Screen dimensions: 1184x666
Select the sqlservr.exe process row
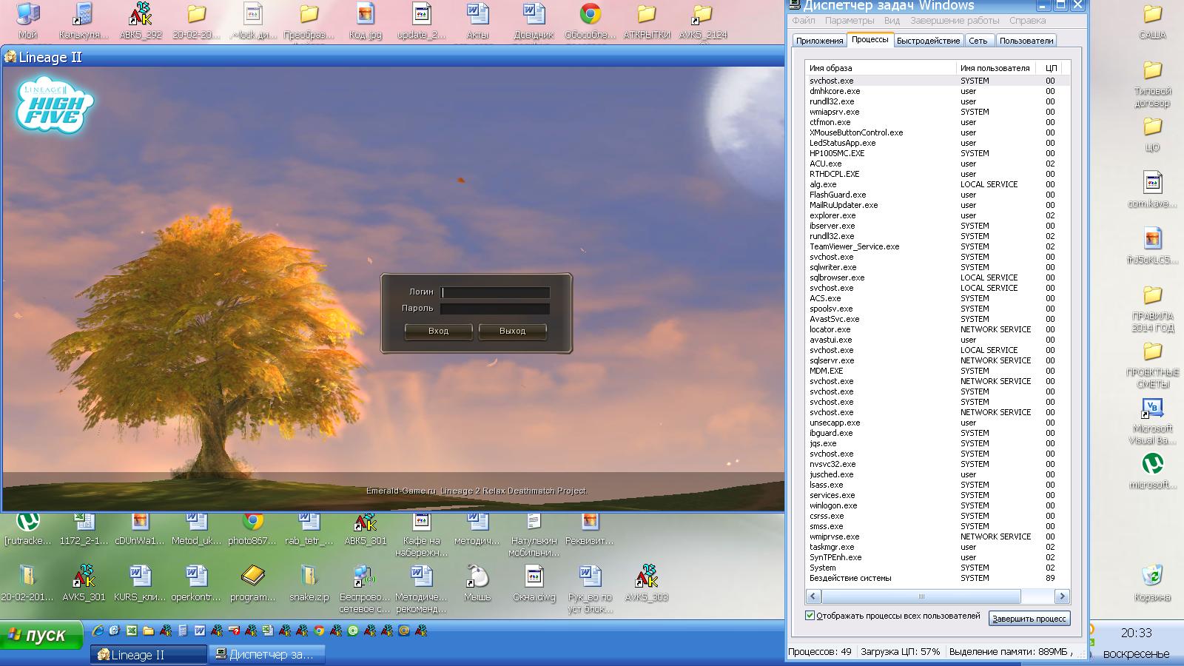point(938,360)
